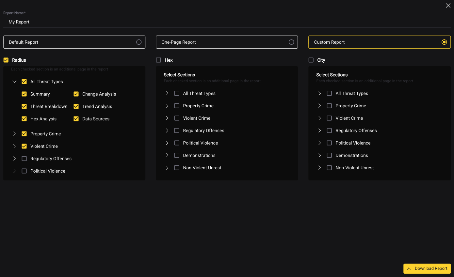Uncheck the Threat Breakdown checkbox
454x277 pixels.
click(x=24, y=106)
